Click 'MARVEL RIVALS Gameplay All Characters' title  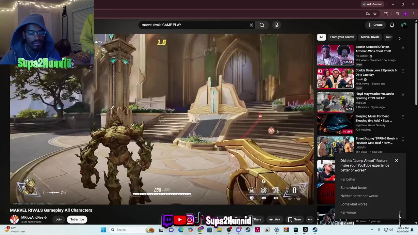tap(51, 210)
